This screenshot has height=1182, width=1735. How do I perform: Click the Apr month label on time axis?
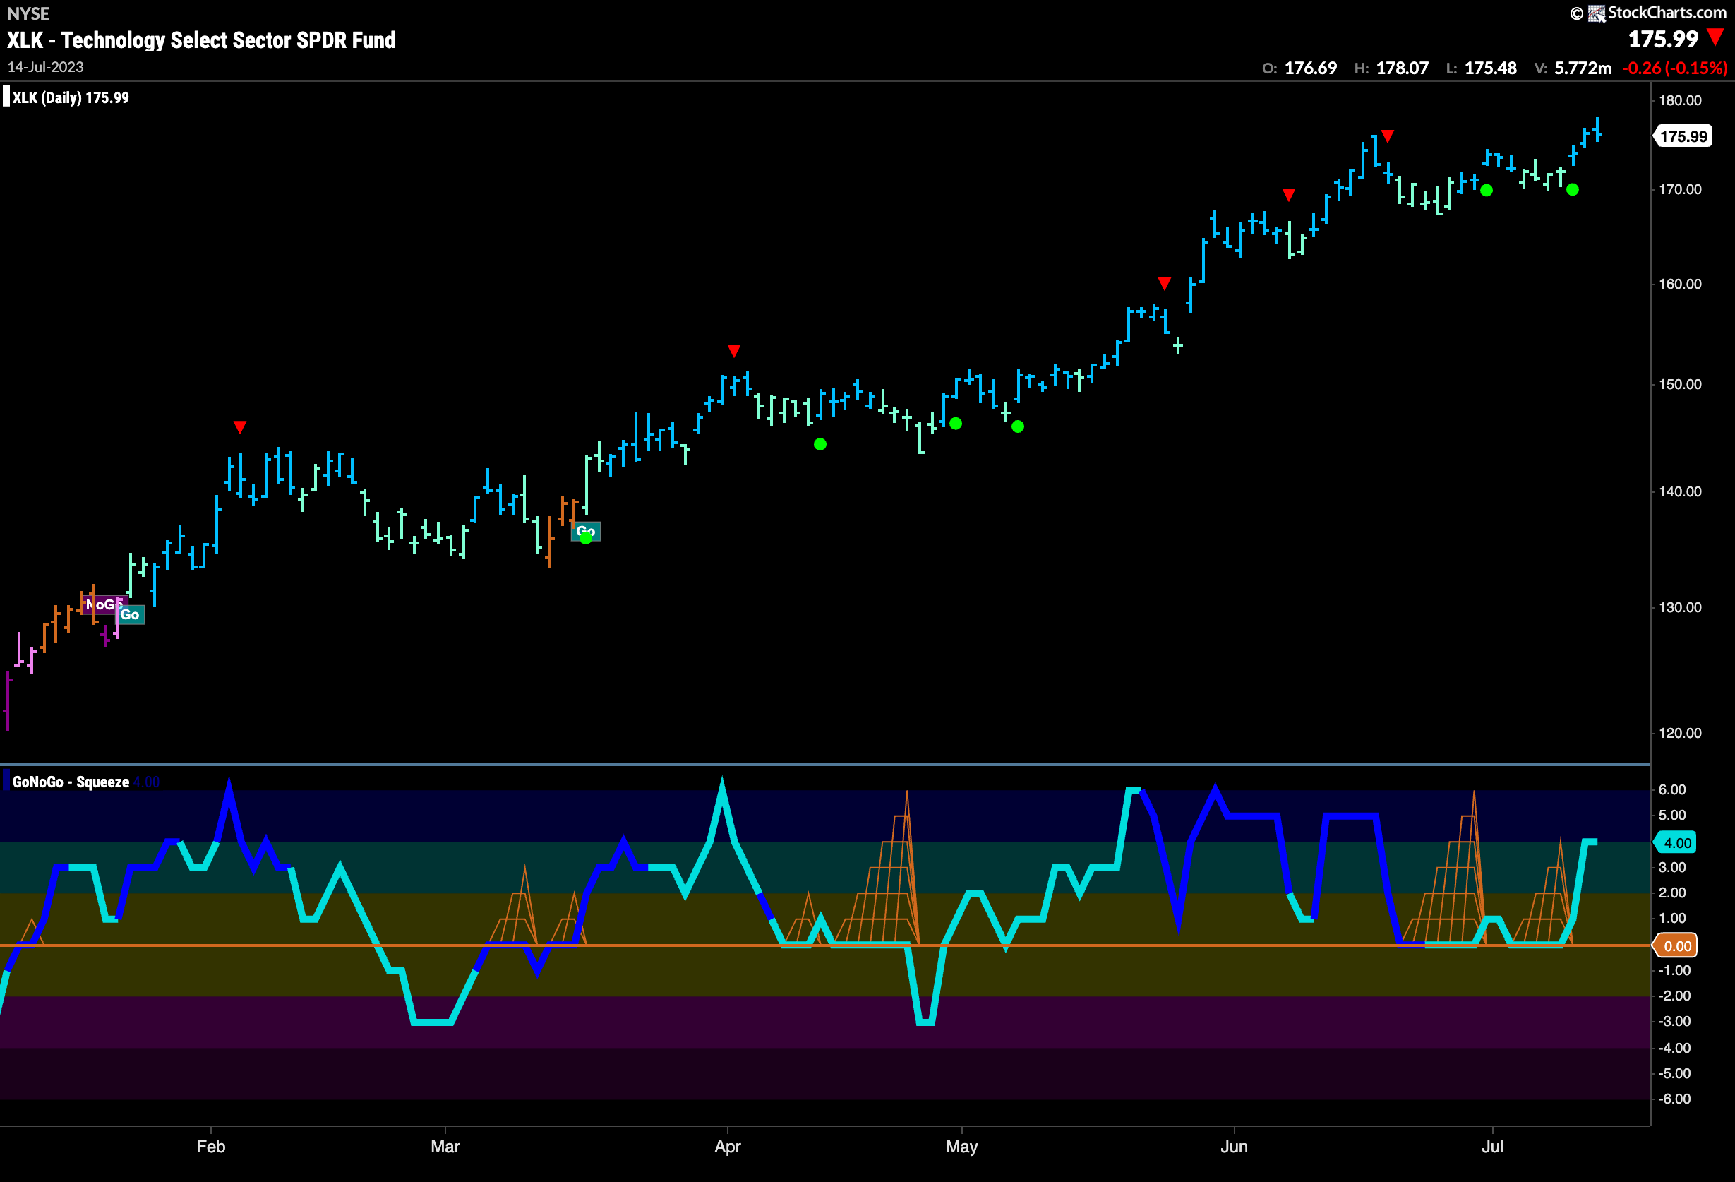click(728, 1146)
